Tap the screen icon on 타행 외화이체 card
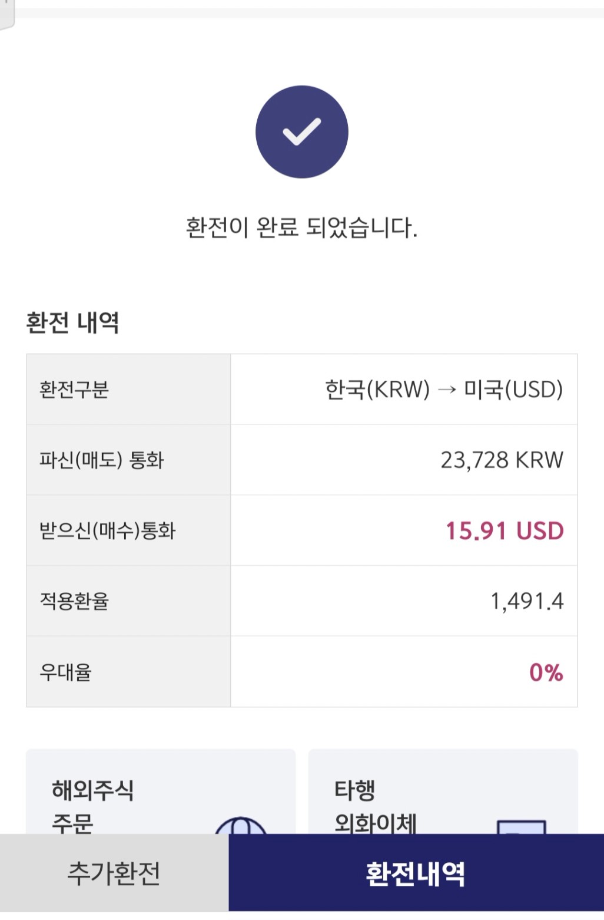 521,826
